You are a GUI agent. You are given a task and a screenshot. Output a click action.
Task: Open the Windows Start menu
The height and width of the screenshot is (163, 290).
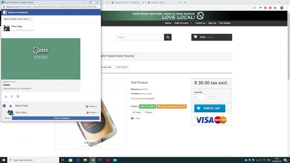[3, 160]
